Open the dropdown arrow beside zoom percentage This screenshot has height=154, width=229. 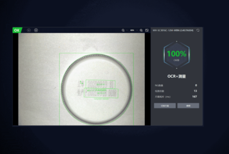(137, 30)
